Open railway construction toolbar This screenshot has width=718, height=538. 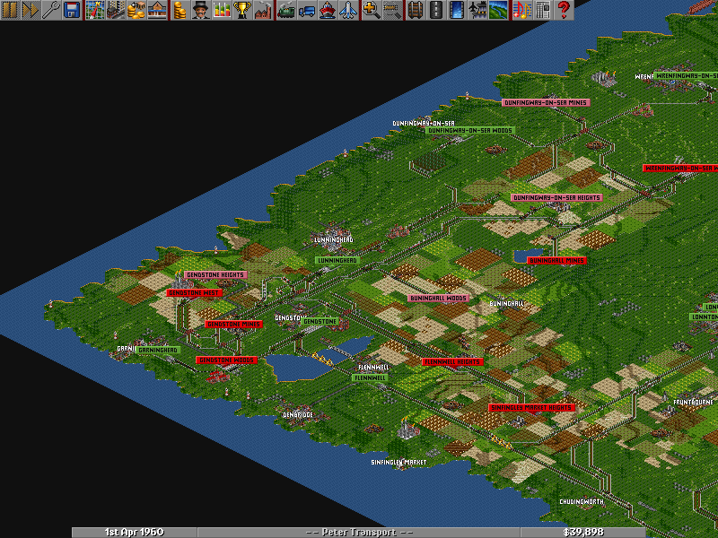point(416,10)
